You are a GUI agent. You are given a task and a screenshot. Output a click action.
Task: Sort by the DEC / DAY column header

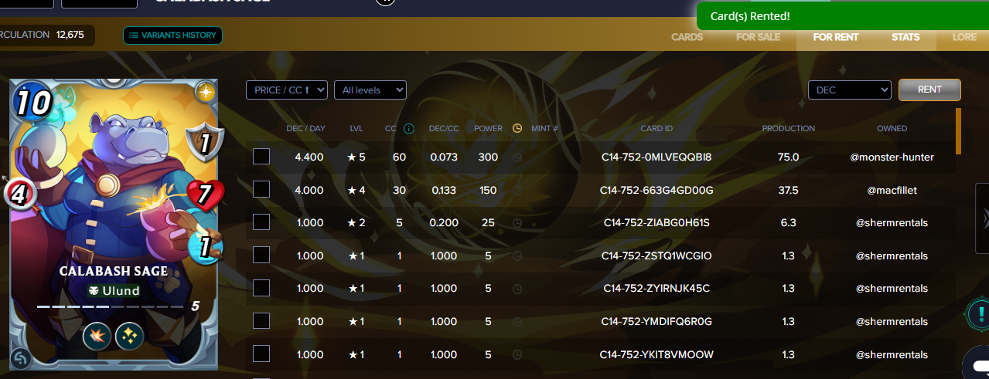[305, 128]
